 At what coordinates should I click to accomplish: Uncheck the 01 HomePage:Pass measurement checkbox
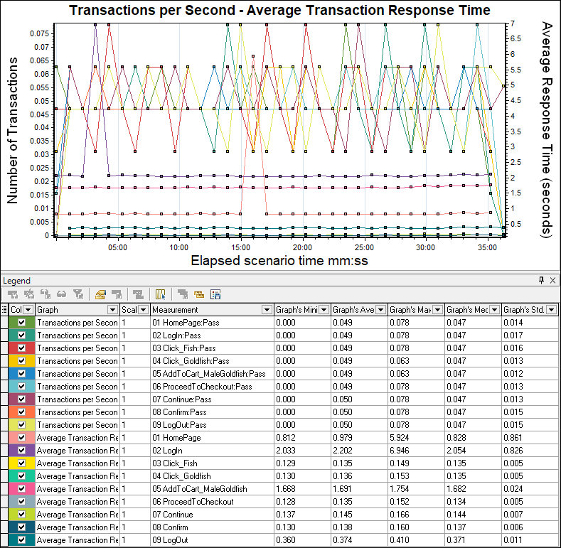(21, 322)
